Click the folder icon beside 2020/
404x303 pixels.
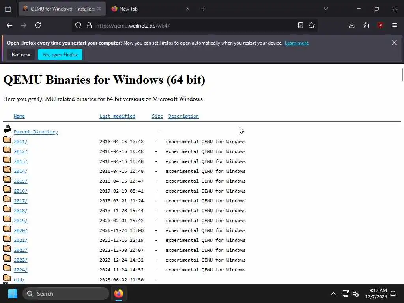pos(7,228)
